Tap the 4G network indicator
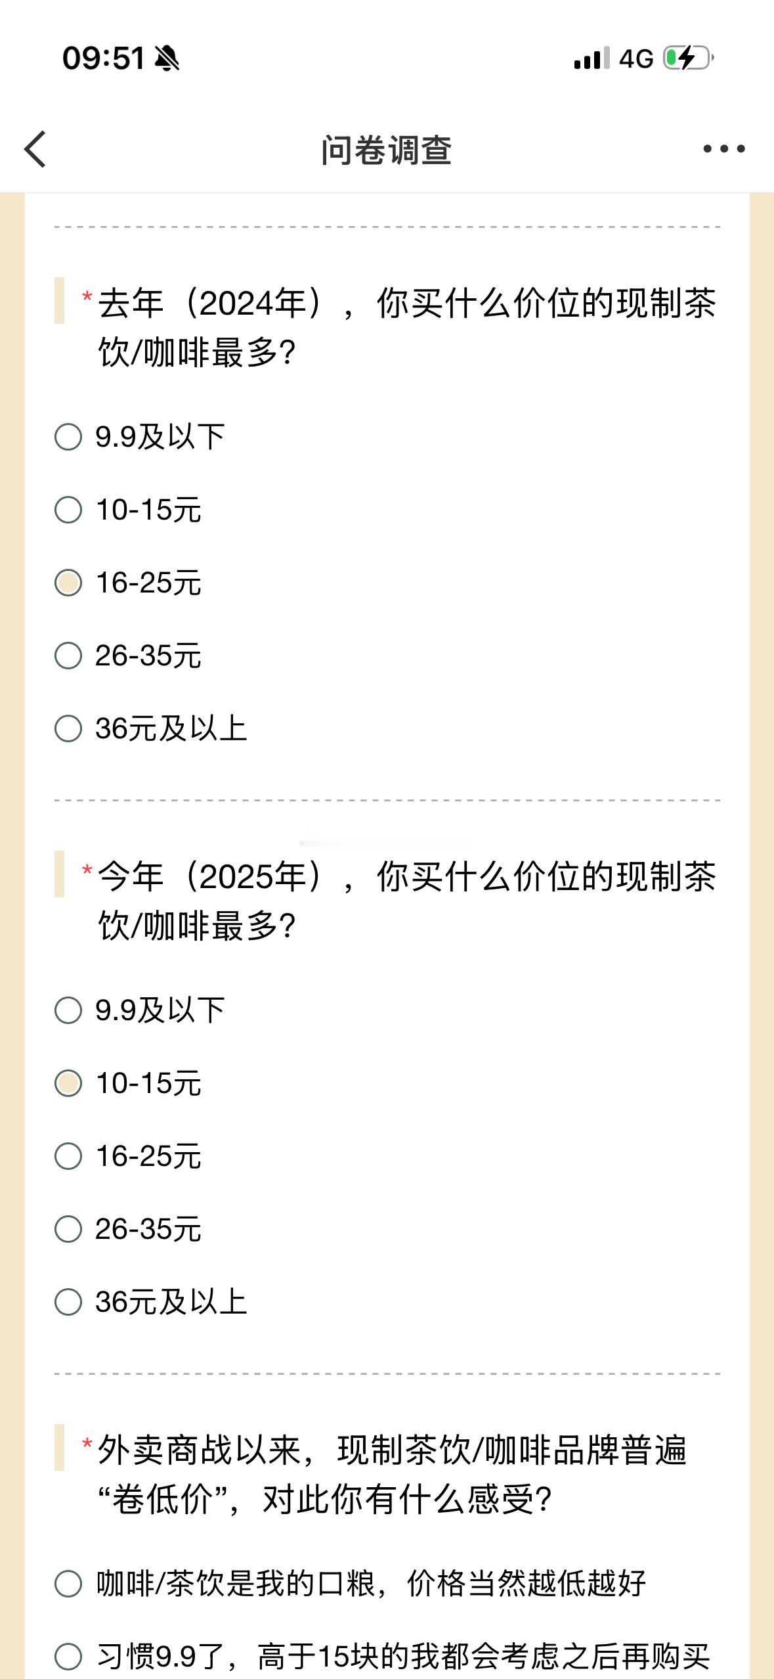774x1679 pixels. pos(635,59)
